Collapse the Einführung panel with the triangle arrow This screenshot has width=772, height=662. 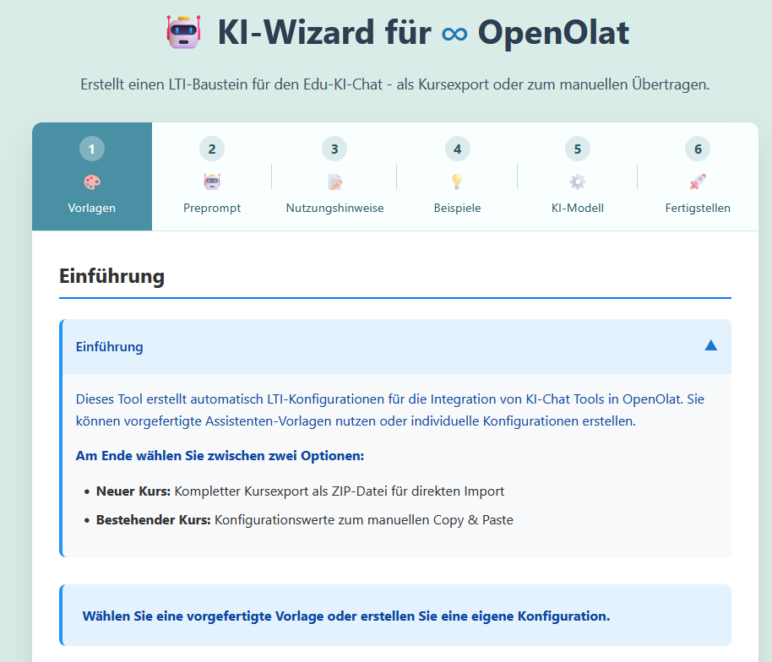pyautogui.click(x=710, y=345)
